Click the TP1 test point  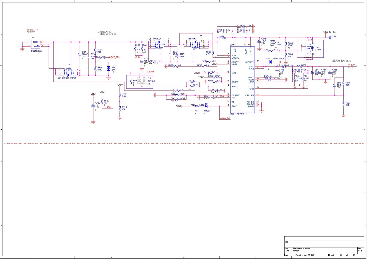(x=330, y=37)
